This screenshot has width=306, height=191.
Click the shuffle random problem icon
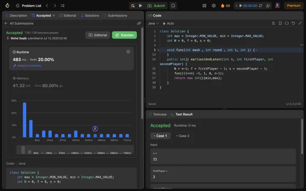pos(63,6)
